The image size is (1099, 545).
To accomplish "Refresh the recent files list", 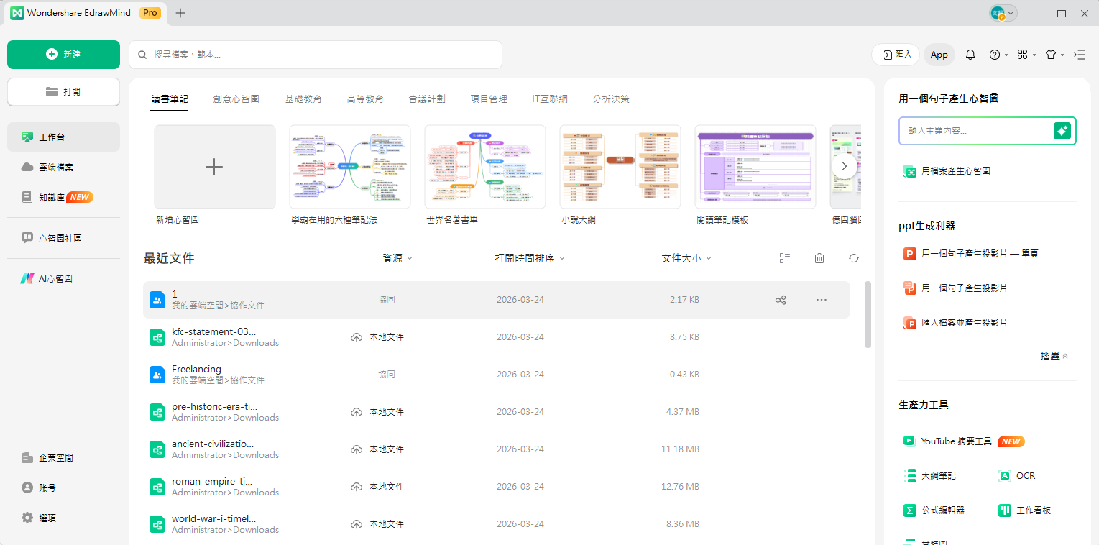I will tap(853, 257).
